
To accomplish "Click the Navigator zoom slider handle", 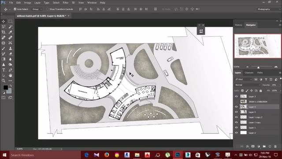I will click(258, 67).
